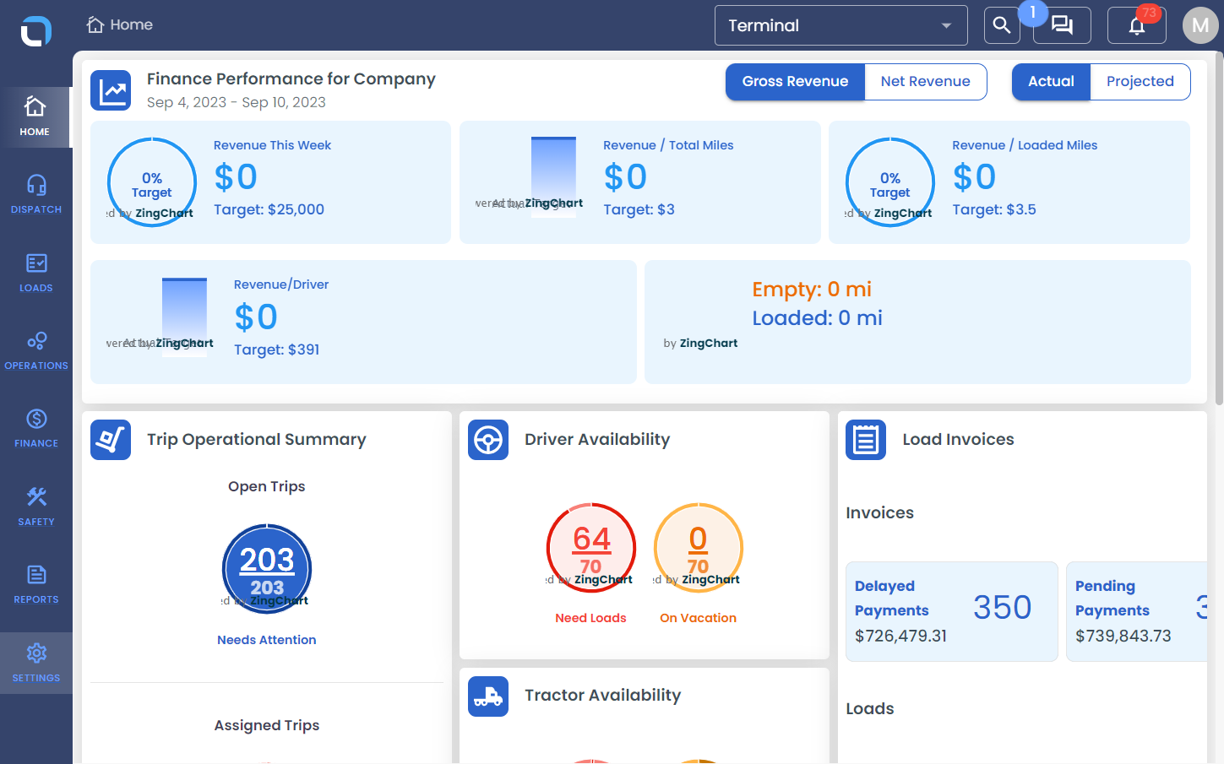Viewport: 1224px width, 764px height.
Task: Select the Actual toggle
Action: coord(1051,82)
